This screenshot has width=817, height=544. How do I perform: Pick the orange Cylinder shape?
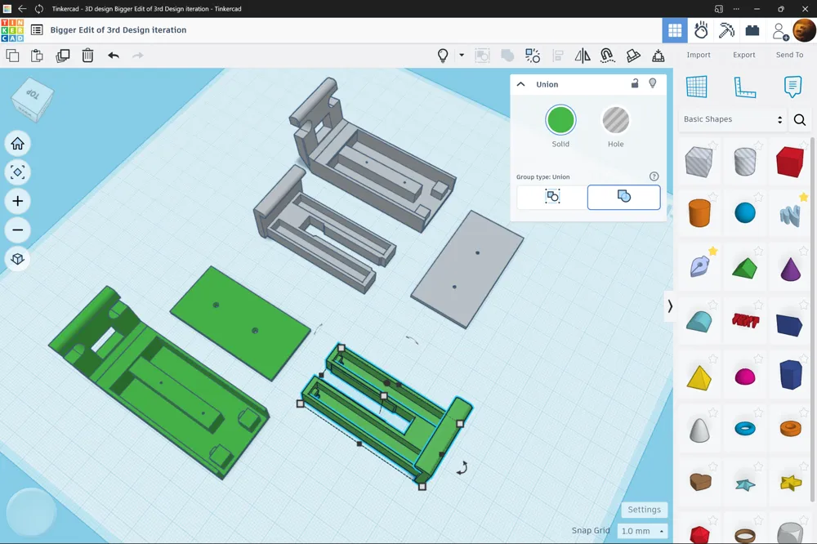click(699, 212)
